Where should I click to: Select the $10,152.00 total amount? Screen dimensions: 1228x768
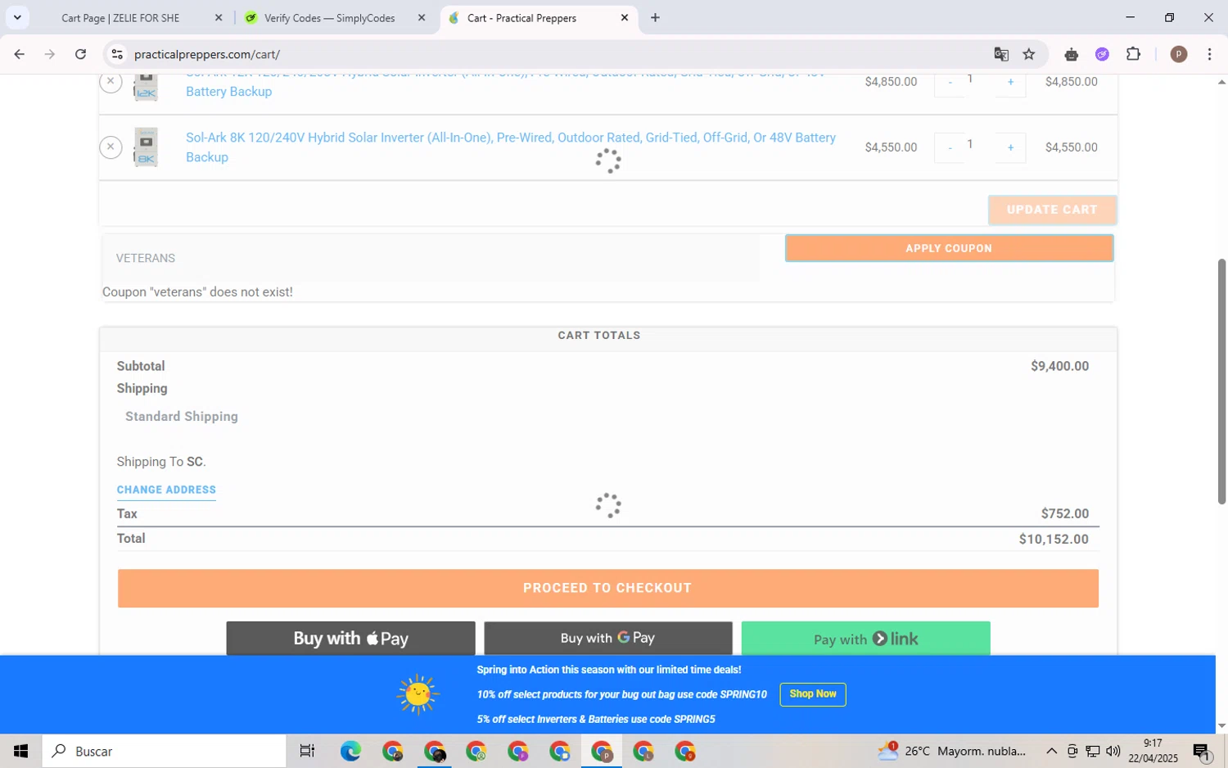(1054, 539)
